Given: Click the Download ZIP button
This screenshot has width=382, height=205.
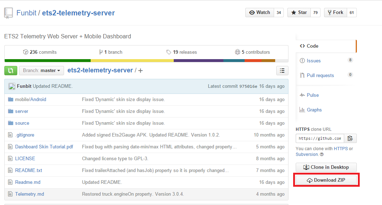Looking at the screenshot, I should tap(326, 180).
